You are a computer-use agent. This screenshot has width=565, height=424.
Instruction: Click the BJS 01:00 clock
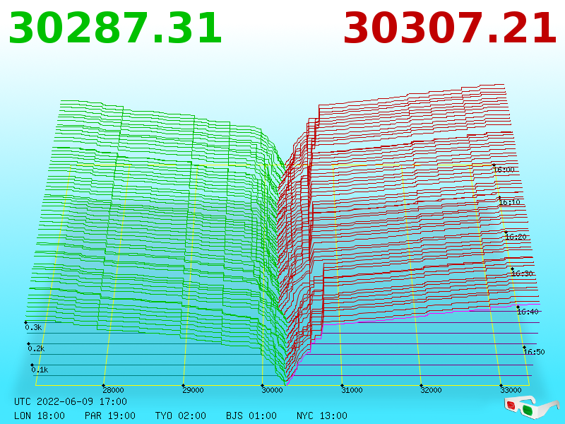(x=251, y=416)
